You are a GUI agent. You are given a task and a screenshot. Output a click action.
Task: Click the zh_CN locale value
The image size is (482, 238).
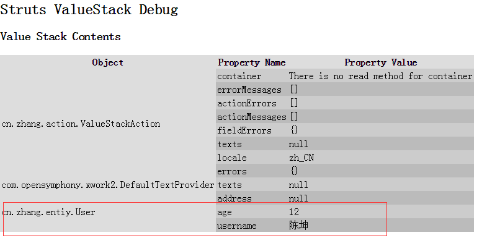coord(301,158)
